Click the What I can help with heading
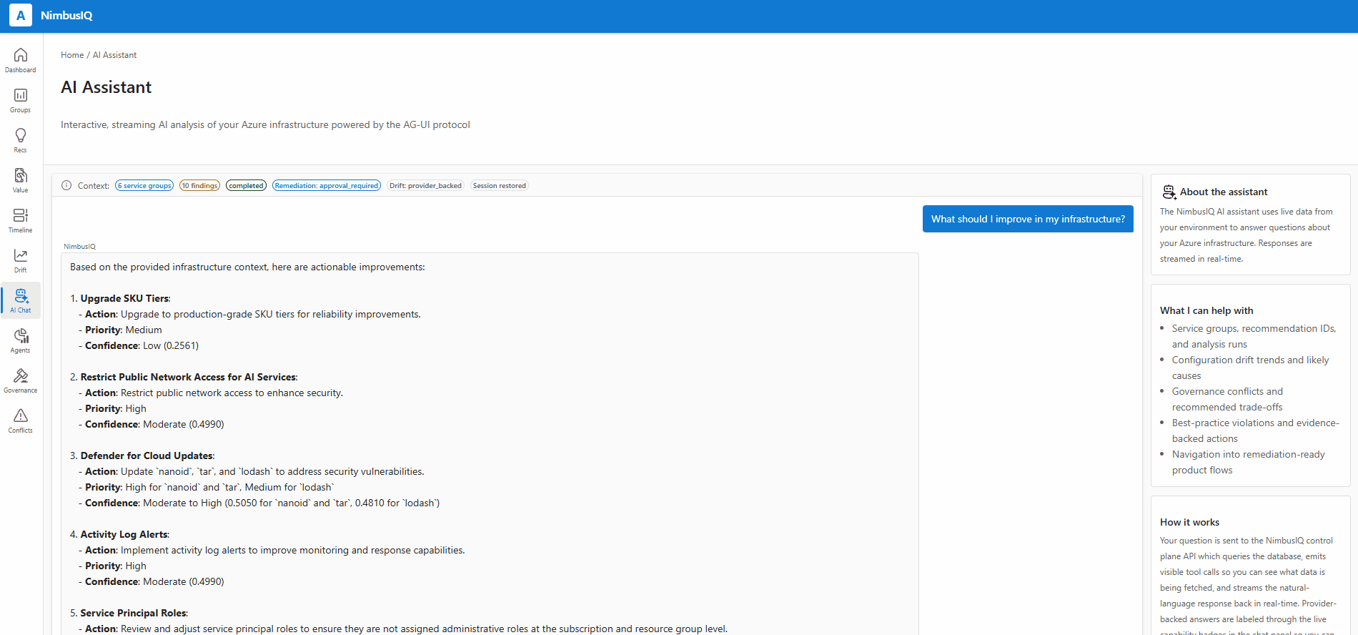 tap(1206, 310)
